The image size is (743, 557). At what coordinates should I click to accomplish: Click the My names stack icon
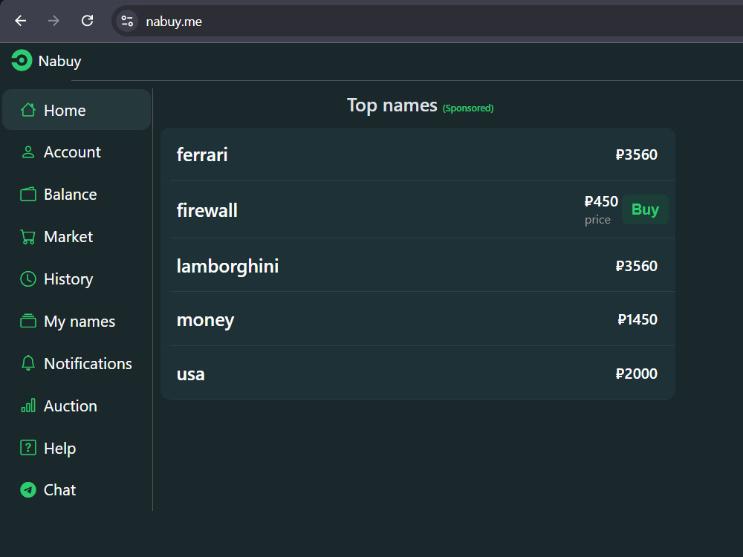[x=28, y=321]
